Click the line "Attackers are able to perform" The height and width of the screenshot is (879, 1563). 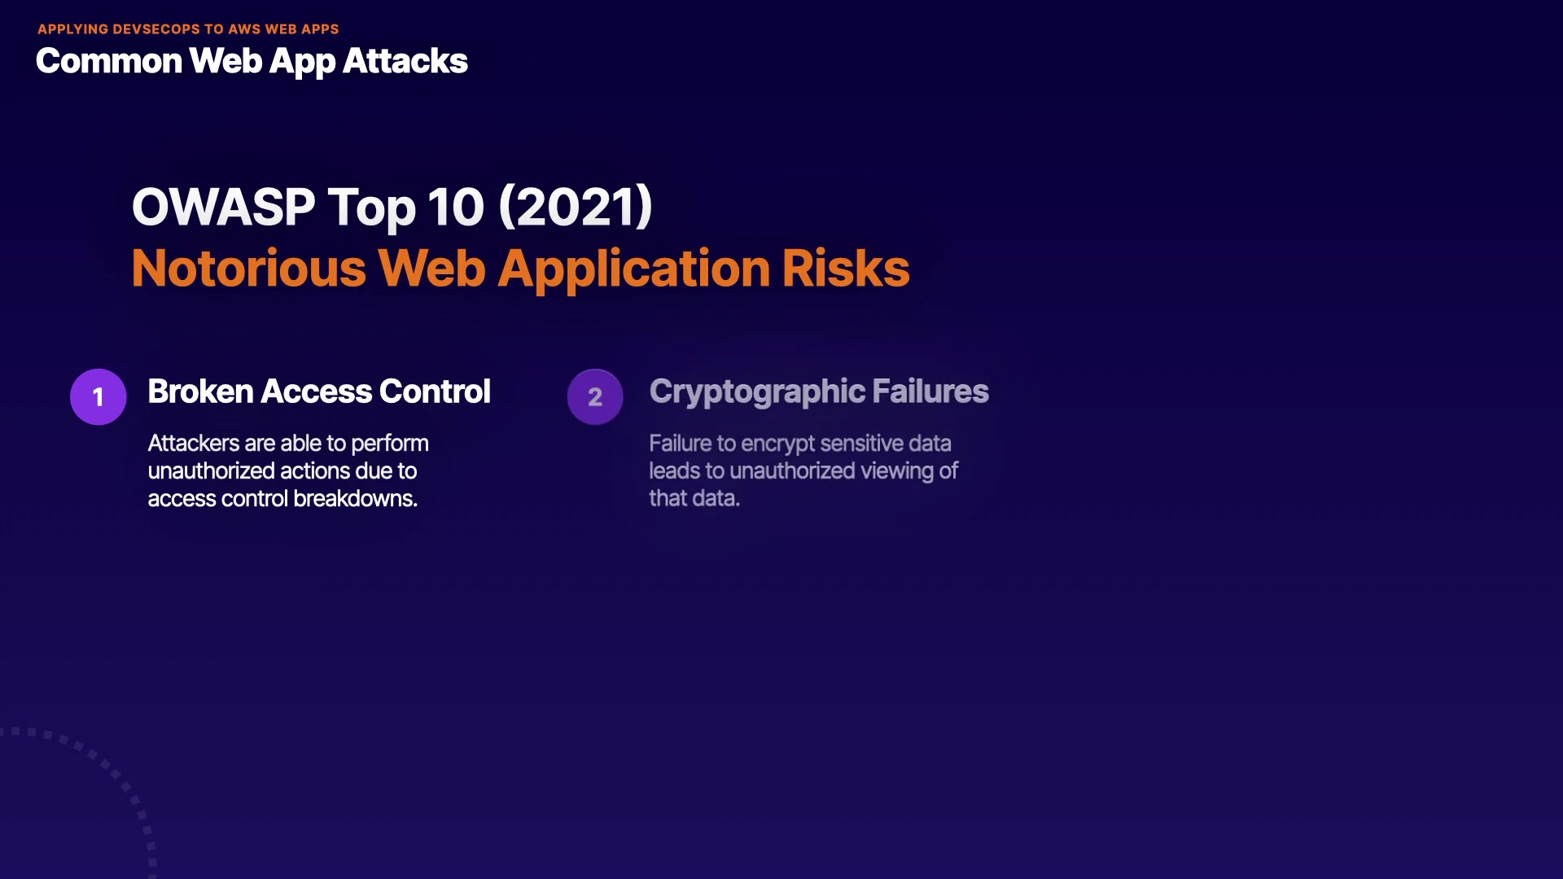coord(288,444)
